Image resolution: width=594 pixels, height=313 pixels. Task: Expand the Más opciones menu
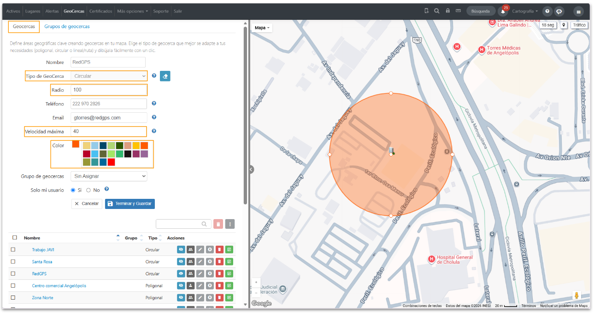(132, 11)
